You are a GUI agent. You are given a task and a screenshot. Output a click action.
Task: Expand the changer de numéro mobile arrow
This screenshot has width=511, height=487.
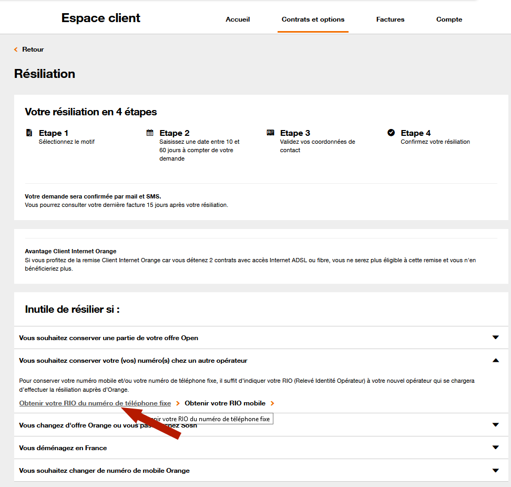(x=496, y=470)
